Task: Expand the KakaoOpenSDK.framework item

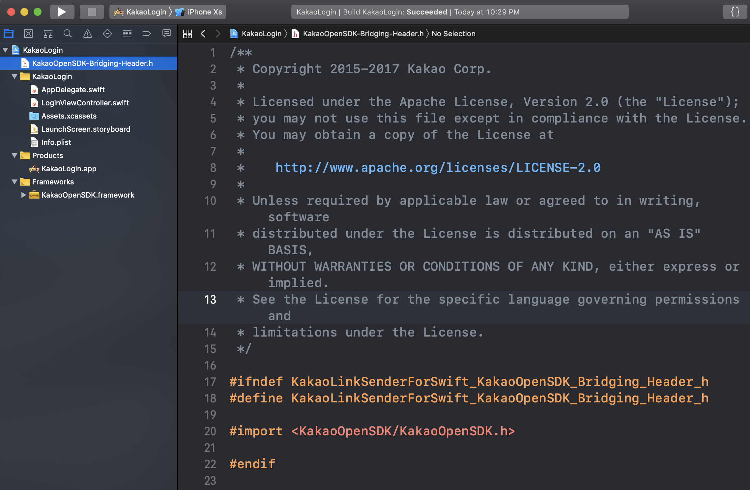Action: 23,195
